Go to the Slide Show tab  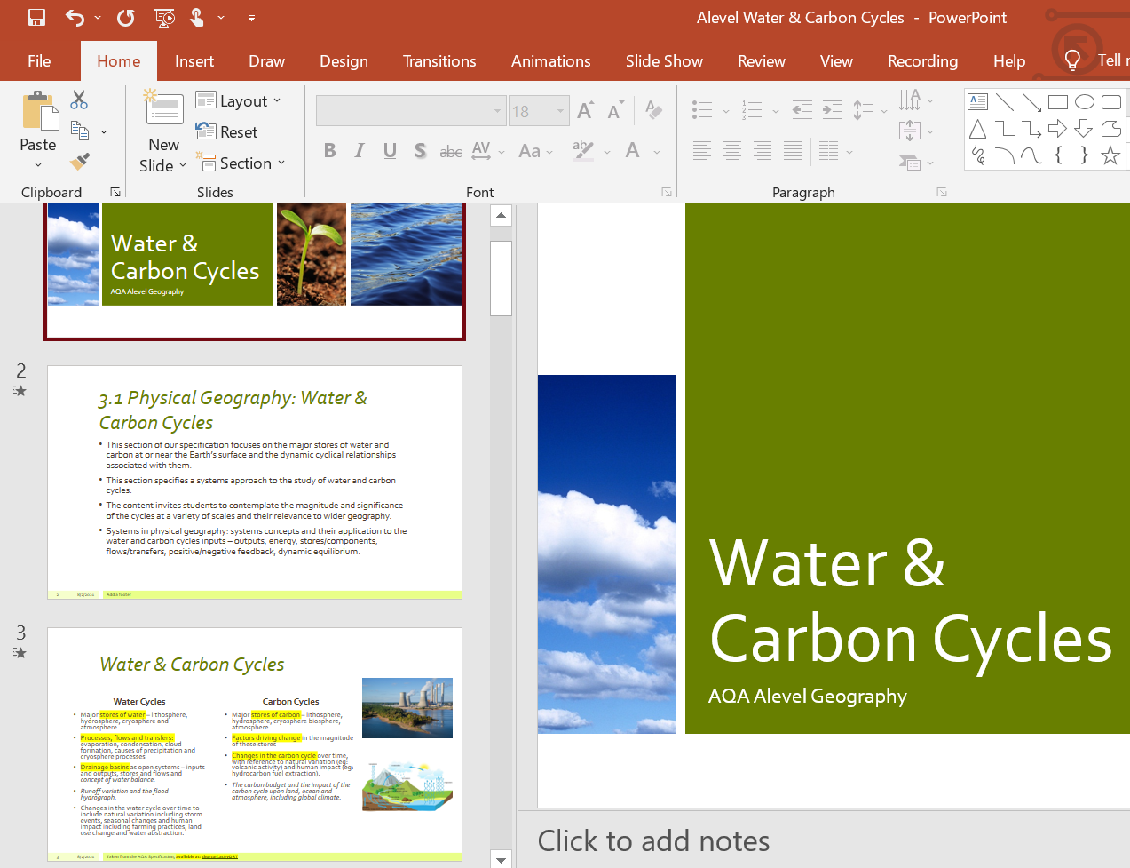point(664,60)
